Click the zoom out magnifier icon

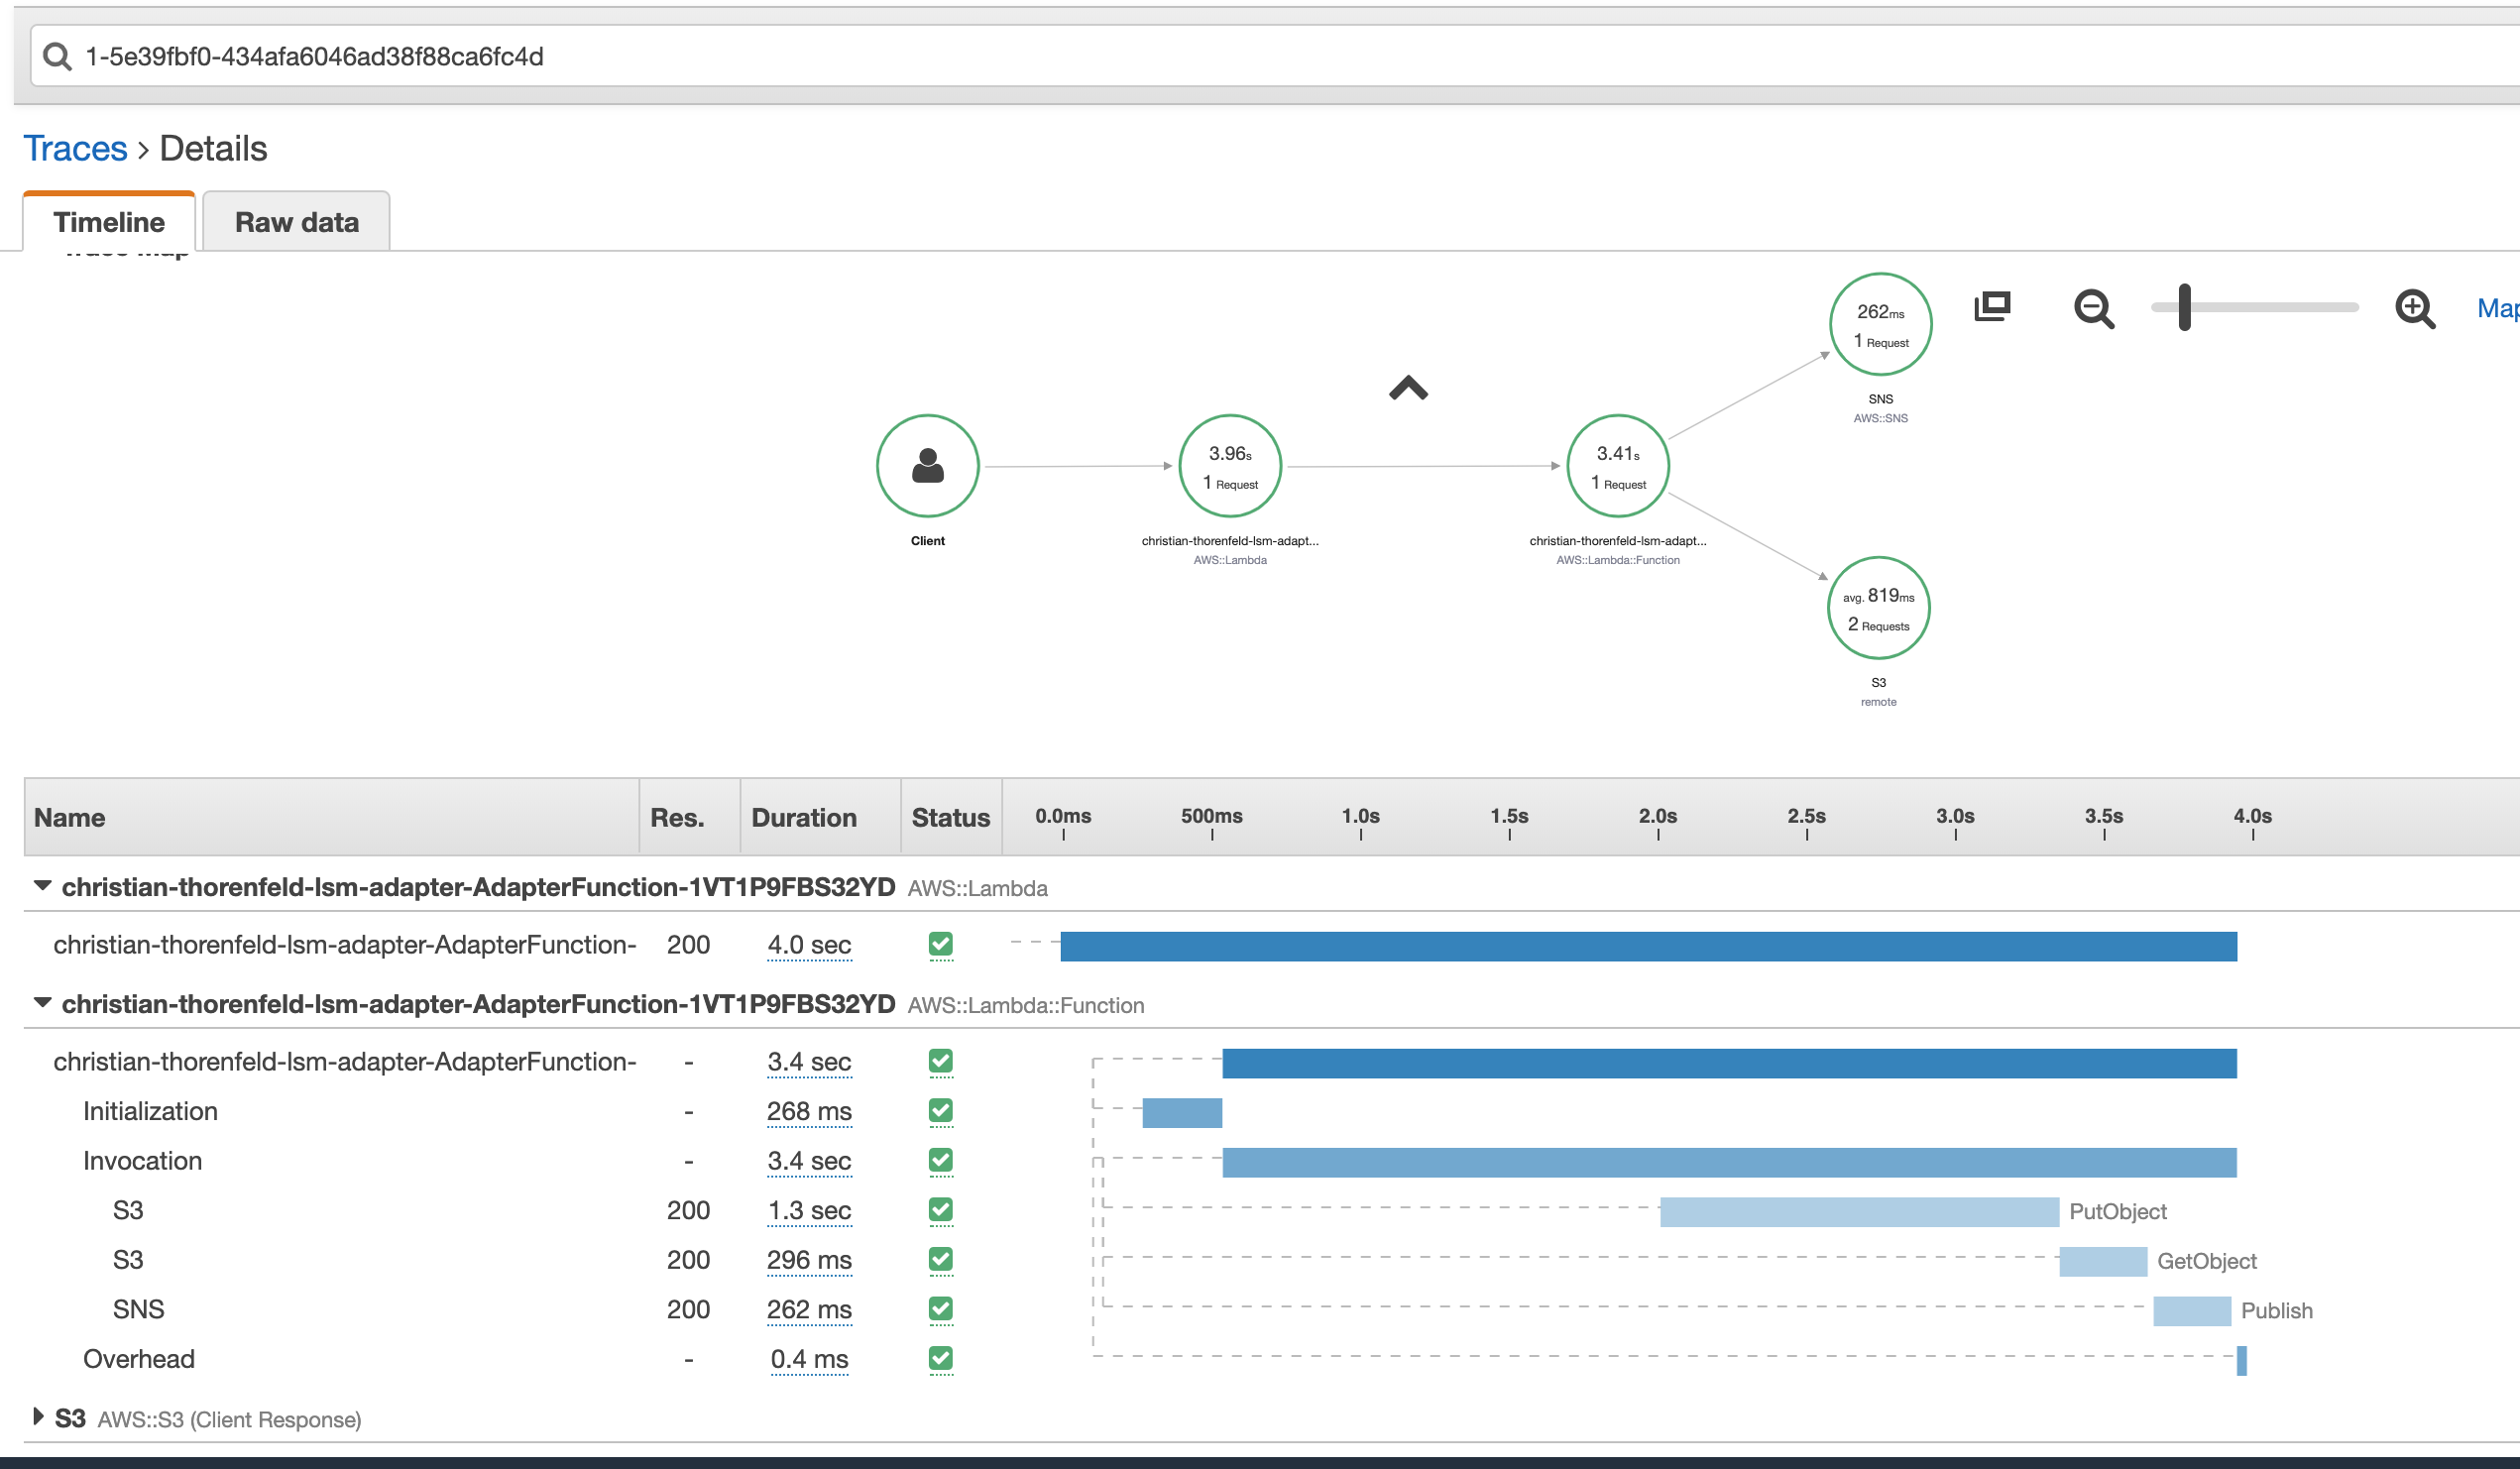point(2093,308)
